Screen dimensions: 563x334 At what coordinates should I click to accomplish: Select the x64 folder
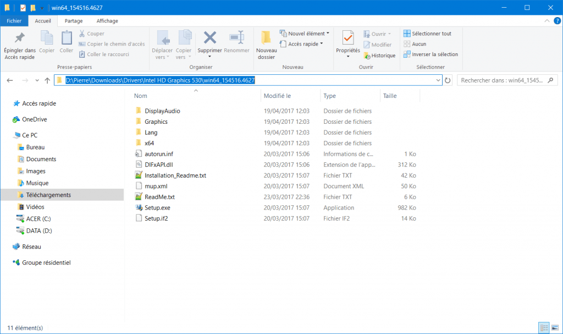click(149, 143)
